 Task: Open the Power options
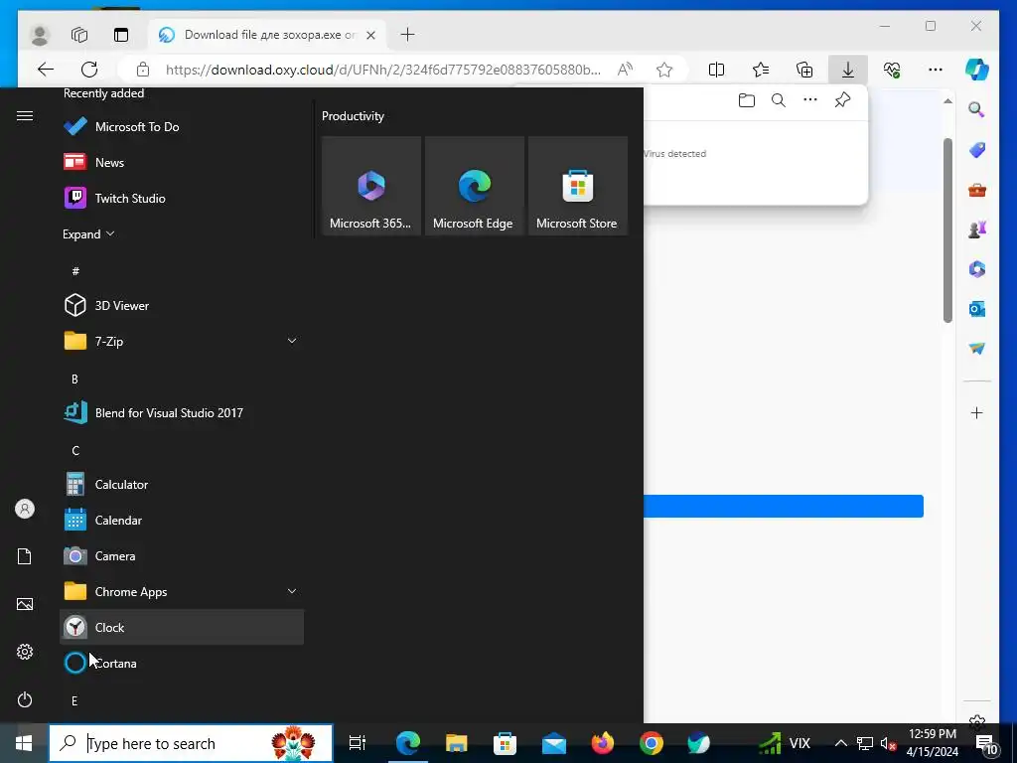coord(25,699)
